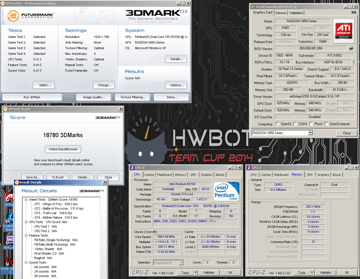This screenshot has width=360, height=279.
Task: Open Caches tab in CPU-Z CPU window
Action: coord(149,175)
